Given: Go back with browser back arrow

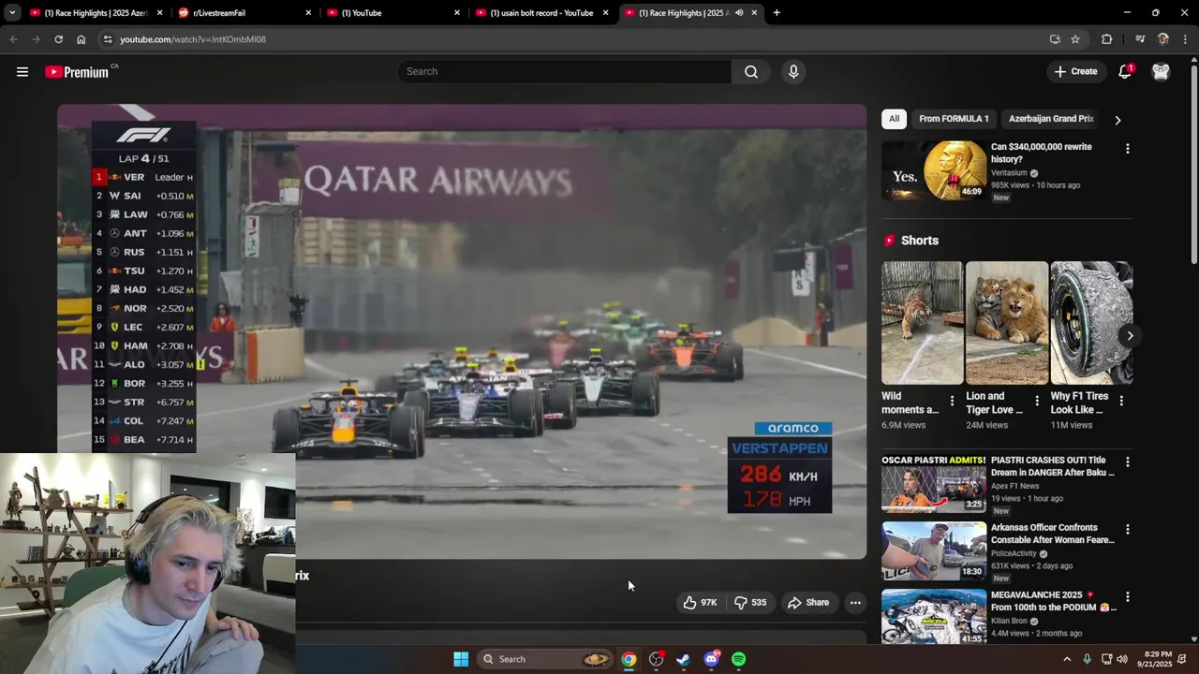Looking at the screenshot, I should (x=13, y=39).
